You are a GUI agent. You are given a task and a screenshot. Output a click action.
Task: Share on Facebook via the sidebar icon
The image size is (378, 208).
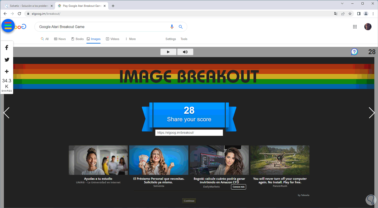coord(7,48)
